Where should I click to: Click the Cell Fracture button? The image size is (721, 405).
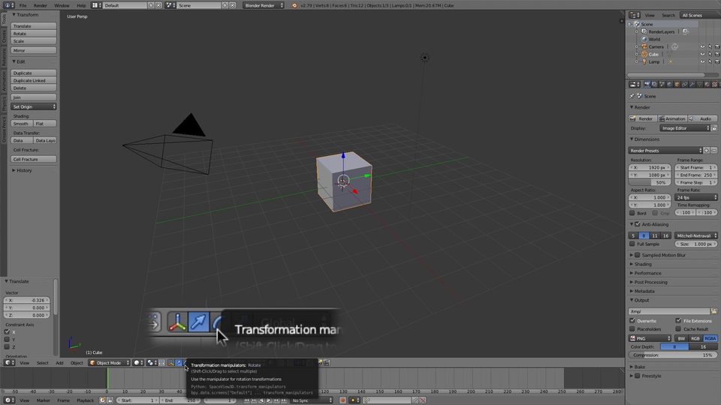[x=34, y=159]
